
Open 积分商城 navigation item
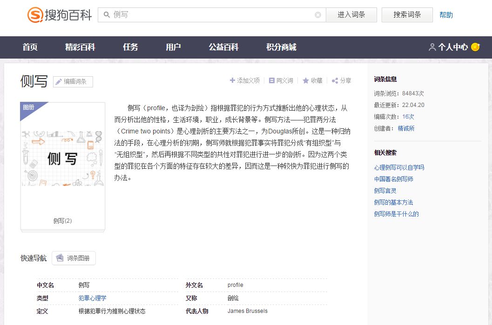click(282, 47)
